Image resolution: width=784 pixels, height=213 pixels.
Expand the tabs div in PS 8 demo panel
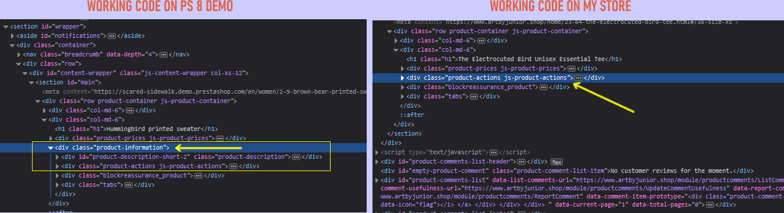click(58, 184)
